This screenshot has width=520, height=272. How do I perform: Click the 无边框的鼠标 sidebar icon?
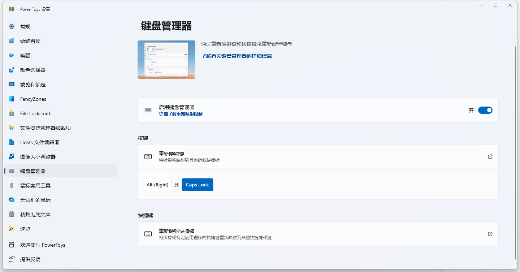pyautogui.click(x=12, y=200)
